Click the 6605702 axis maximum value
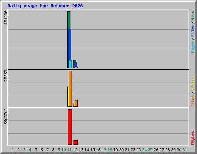 point(6,117)
